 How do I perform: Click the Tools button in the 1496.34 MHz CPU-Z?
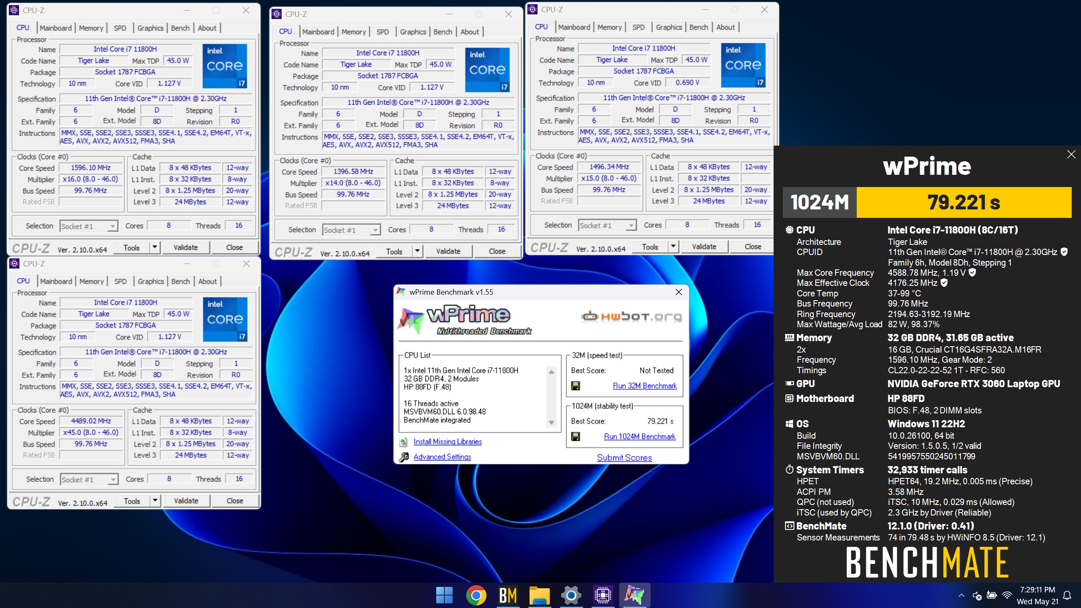(x=650, y=247)
